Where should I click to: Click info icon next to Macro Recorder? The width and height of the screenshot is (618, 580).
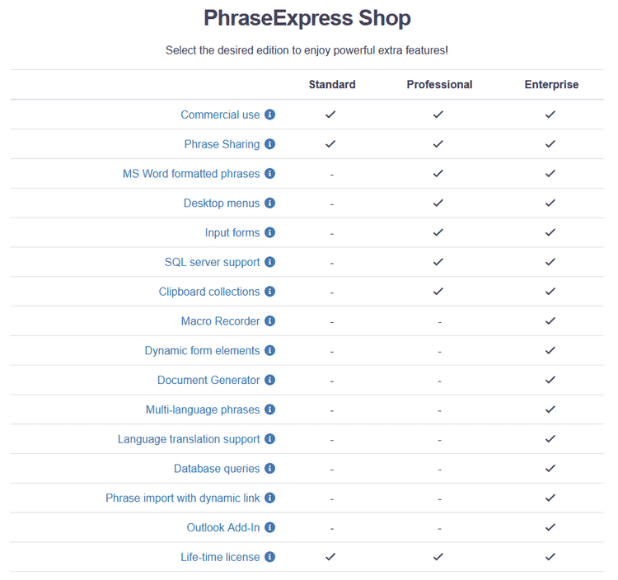[270, 321]
